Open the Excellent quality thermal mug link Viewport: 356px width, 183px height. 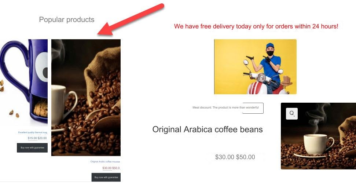pyautogui.click(x=33, y=132)
